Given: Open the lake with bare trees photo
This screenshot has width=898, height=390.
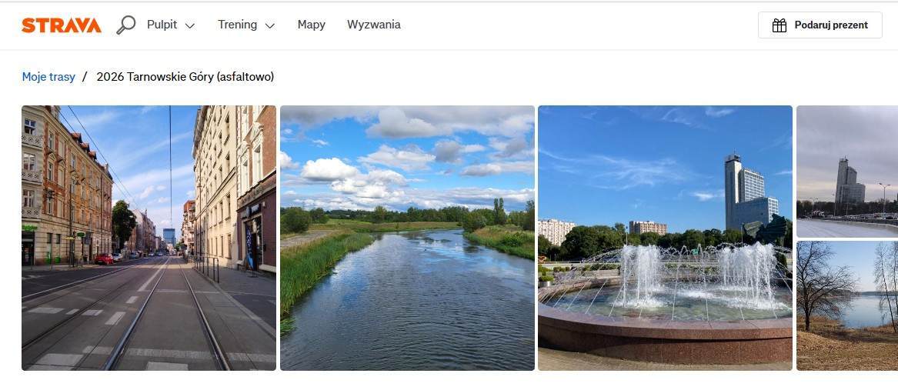Looking at the screenshot, I should pos(847,305).
